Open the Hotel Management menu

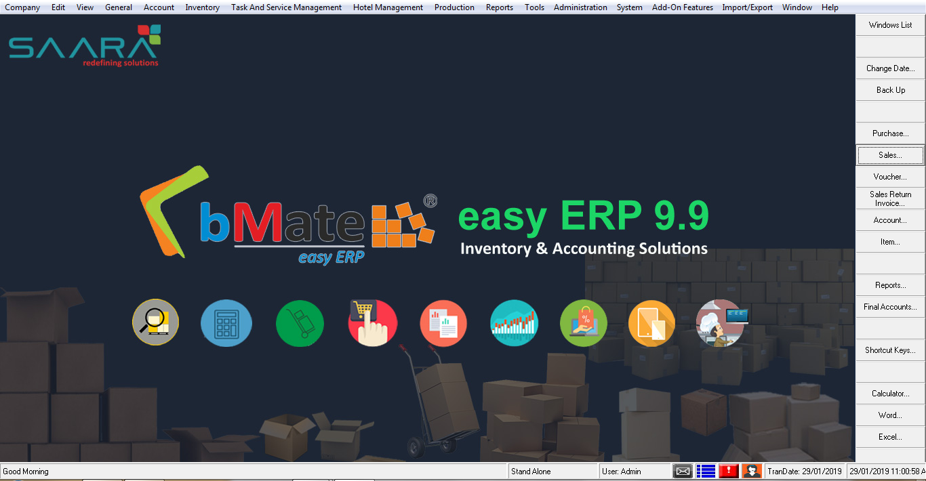[x=388, y=7]
